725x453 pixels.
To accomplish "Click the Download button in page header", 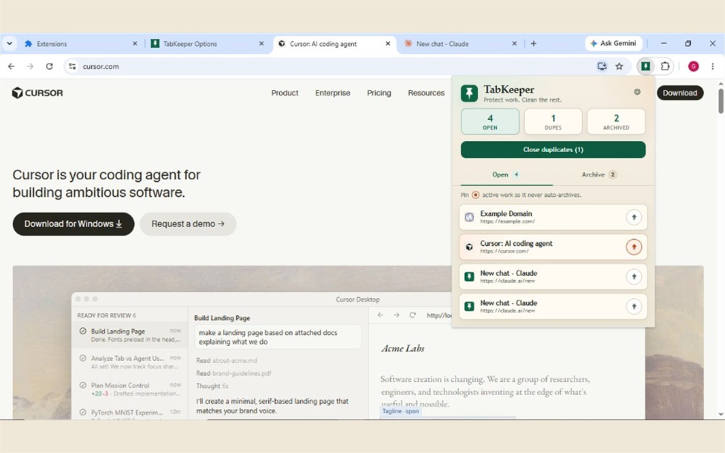I will click(x=680, y=93).
